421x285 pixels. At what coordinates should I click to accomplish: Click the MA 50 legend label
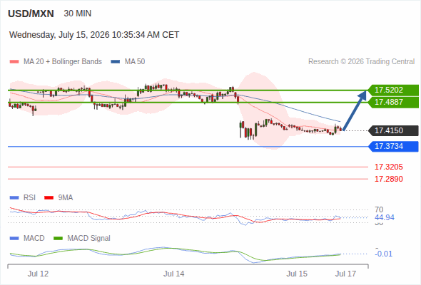(x=135, y=62)
